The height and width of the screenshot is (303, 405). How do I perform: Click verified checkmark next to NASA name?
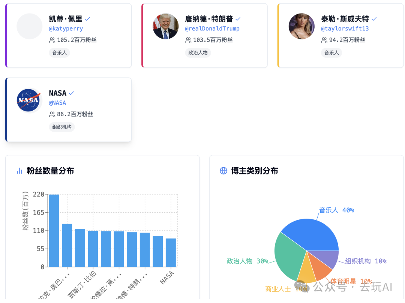pos(72,93)
